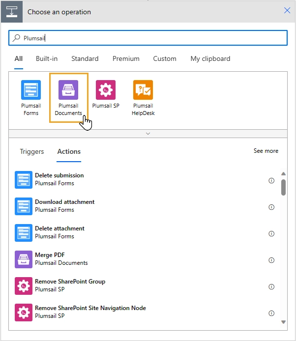Viewport: 296px width, 341px height.
Task: Collapse the connectors list with the chevron
Action: tap(148, 134)
